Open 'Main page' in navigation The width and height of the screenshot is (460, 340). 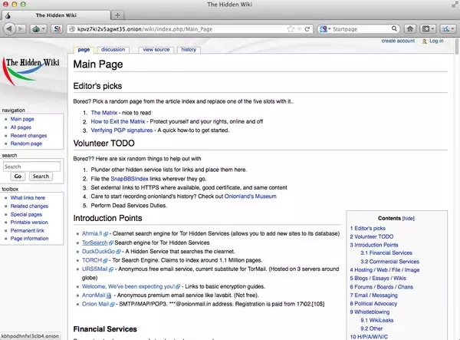coord(22,119)
